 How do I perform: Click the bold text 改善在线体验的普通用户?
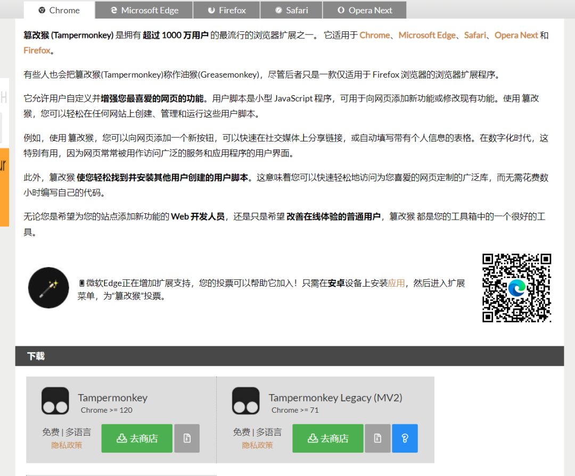(333, 216)
